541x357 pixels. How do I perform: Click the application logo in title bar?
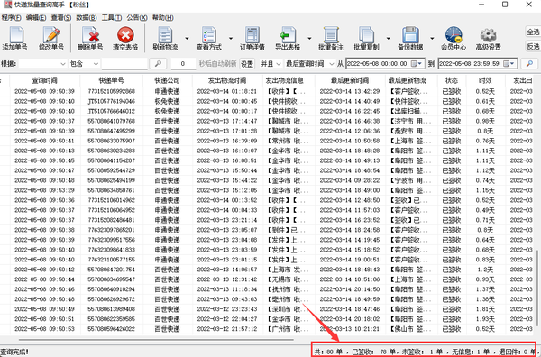tap(7, 5)
